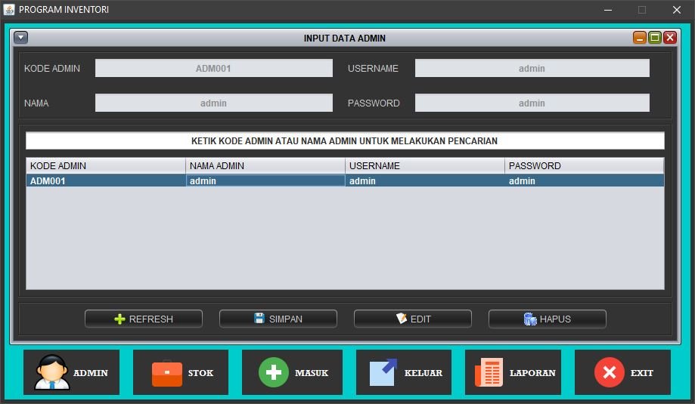Screen dimensions: 695x404
Task: Open the internal frame system menu arrow
Action: point(21,38)
